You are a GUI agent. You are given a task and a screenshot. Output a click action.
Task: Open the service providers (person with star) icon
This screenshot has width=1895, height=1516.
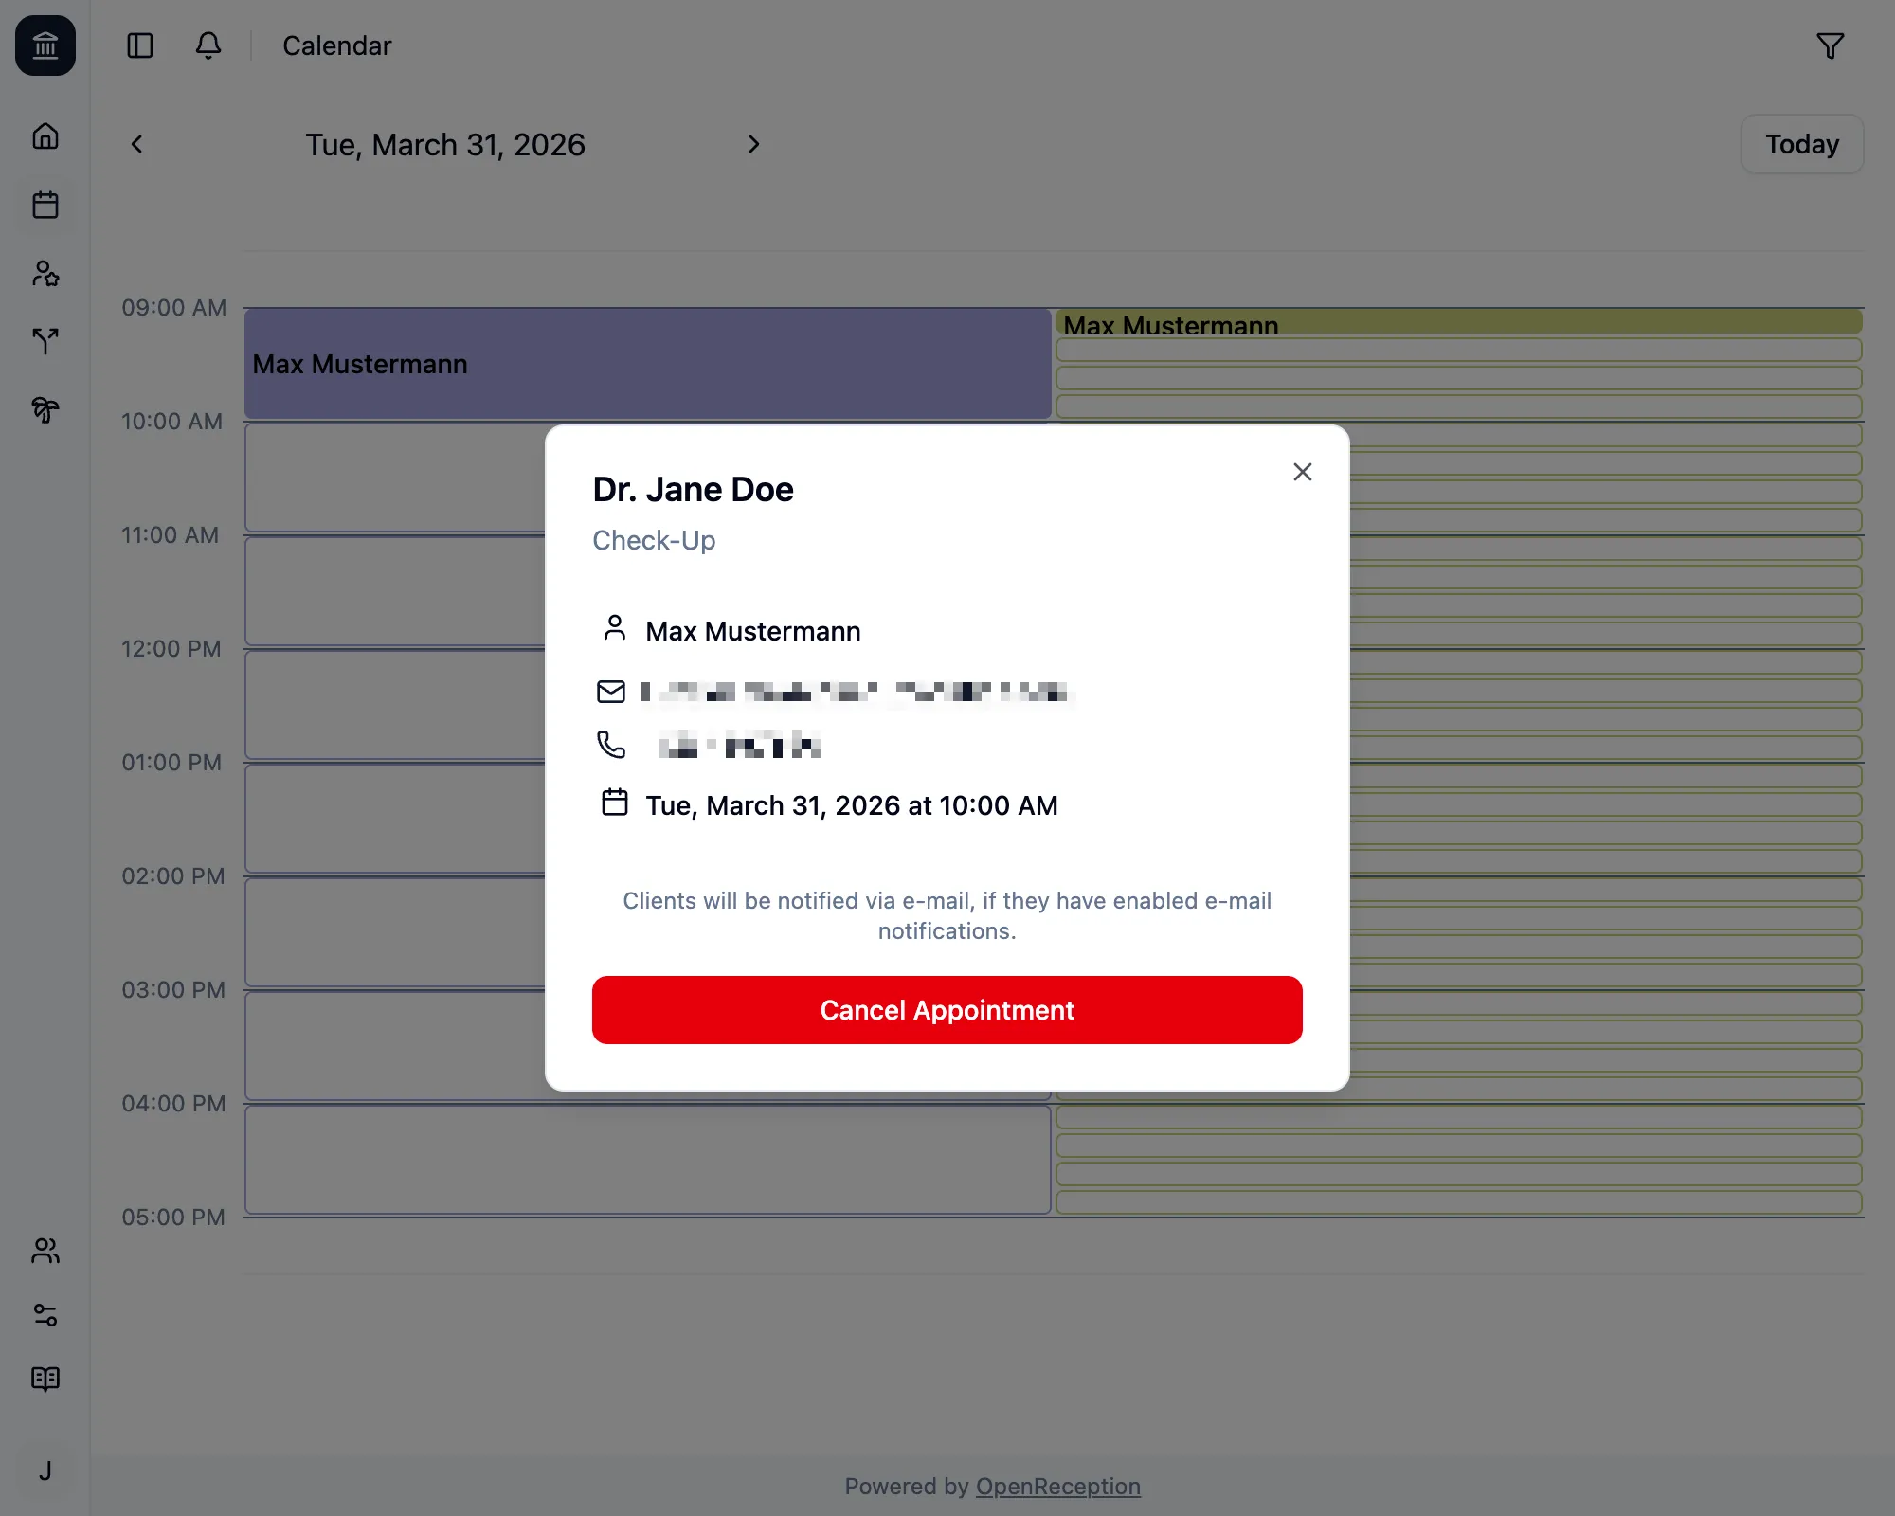[45, 274]
